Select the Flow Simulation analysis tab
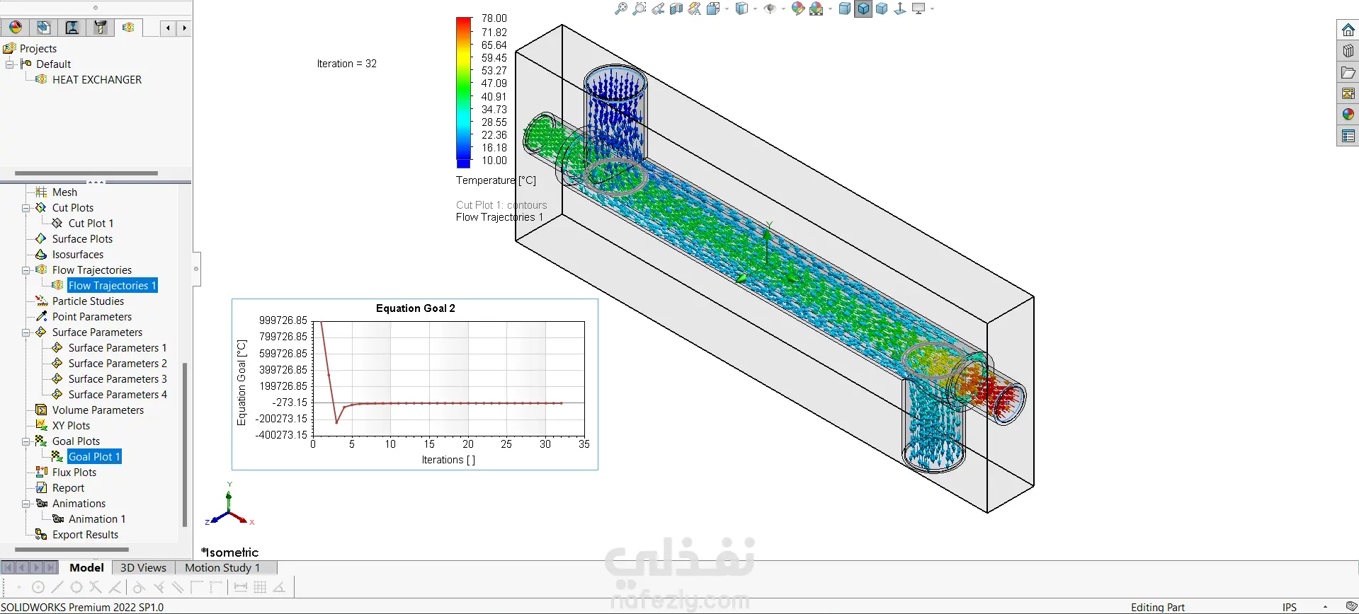1359x614 pixels. (x=128, y=28)
